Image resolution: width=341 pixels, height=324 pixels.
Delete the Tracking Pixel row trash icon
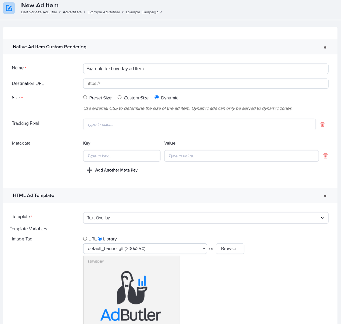pos(322,124)
